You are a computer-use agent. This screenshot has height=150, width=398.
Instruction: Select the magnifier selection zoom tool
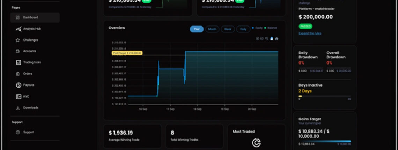click(x=267, y=39)
